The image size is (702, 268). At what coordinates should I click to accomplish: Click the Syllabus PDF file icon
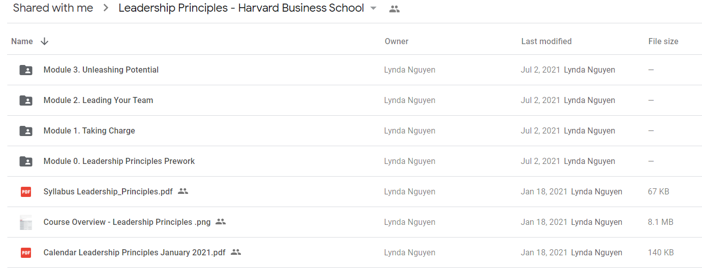26,192
